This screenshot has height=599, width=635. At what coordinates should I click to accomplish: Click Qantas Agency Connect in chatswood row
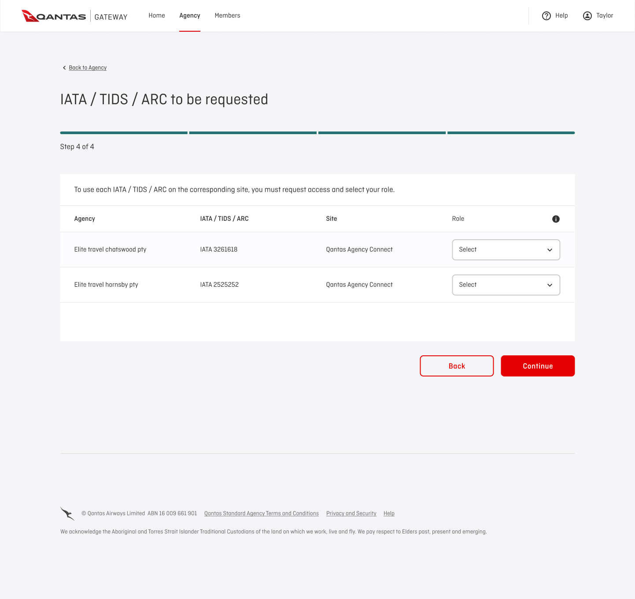tap(359, 249)
